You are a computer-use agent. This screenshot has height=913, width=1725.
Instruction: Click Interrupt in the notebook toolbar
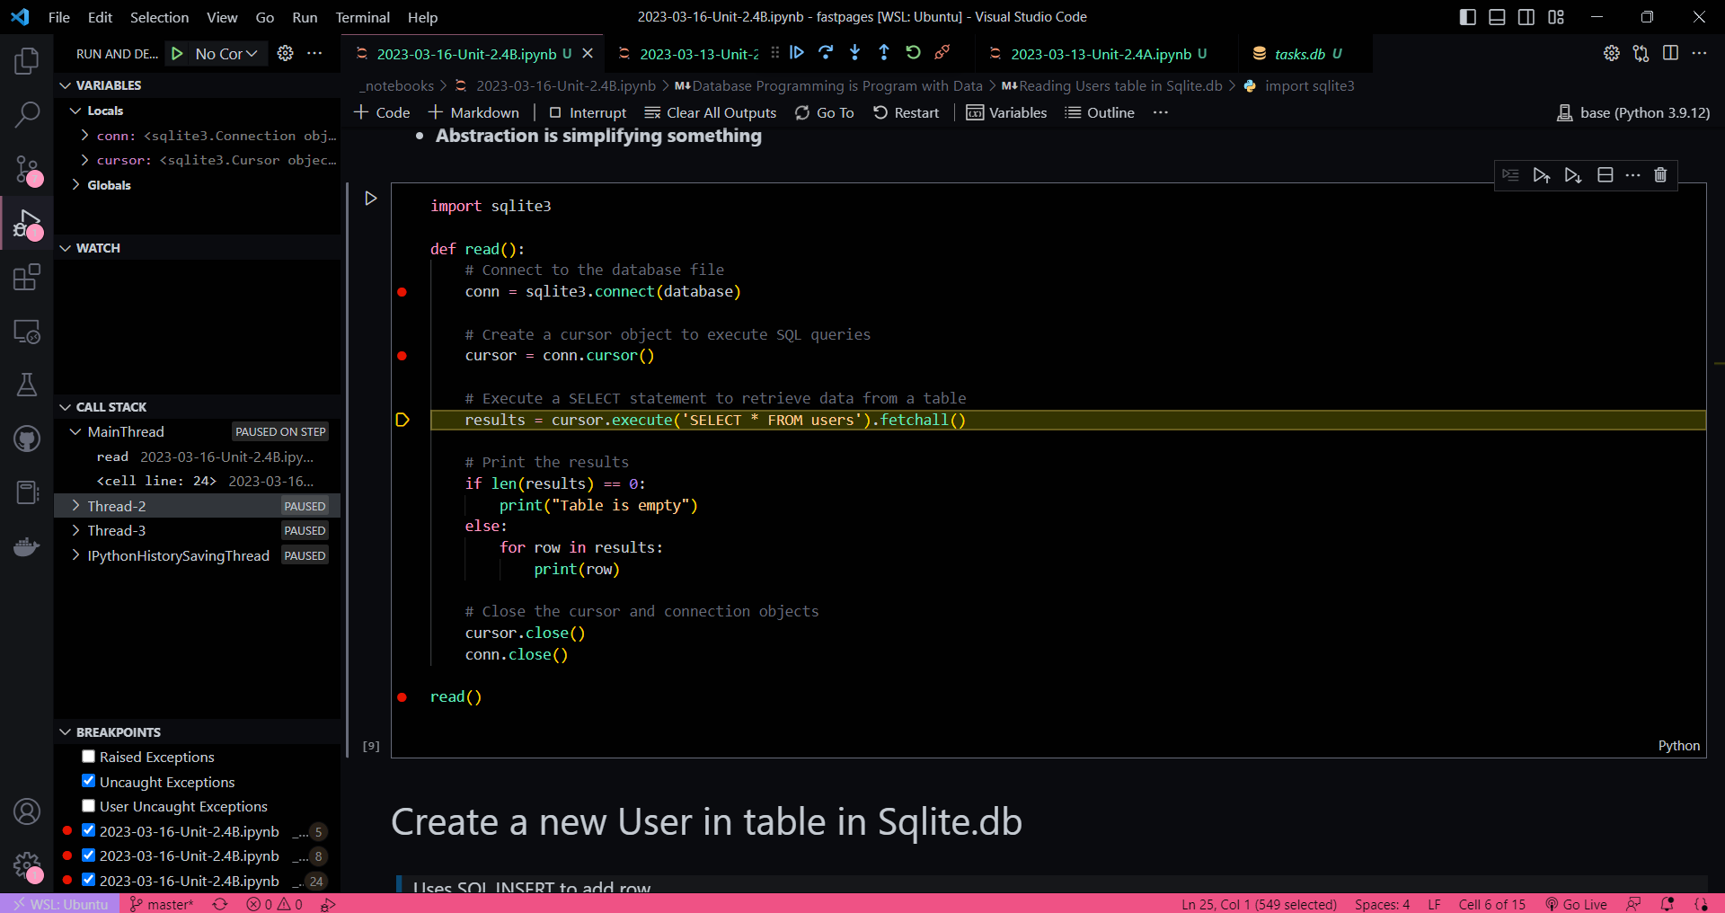tap(588, 112)
